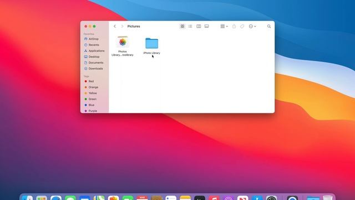This screenshot has width=355, height=200.
Task: Switch to column view
Action: click(199, 26)
